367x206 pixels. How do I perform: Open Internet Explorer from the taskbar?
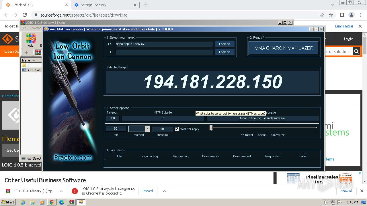(23, 202)
